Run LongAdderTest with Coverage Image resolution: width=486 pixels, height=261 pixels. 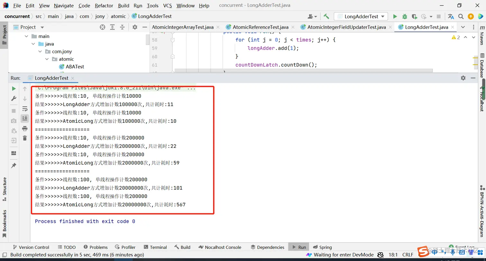coord(414,16)
